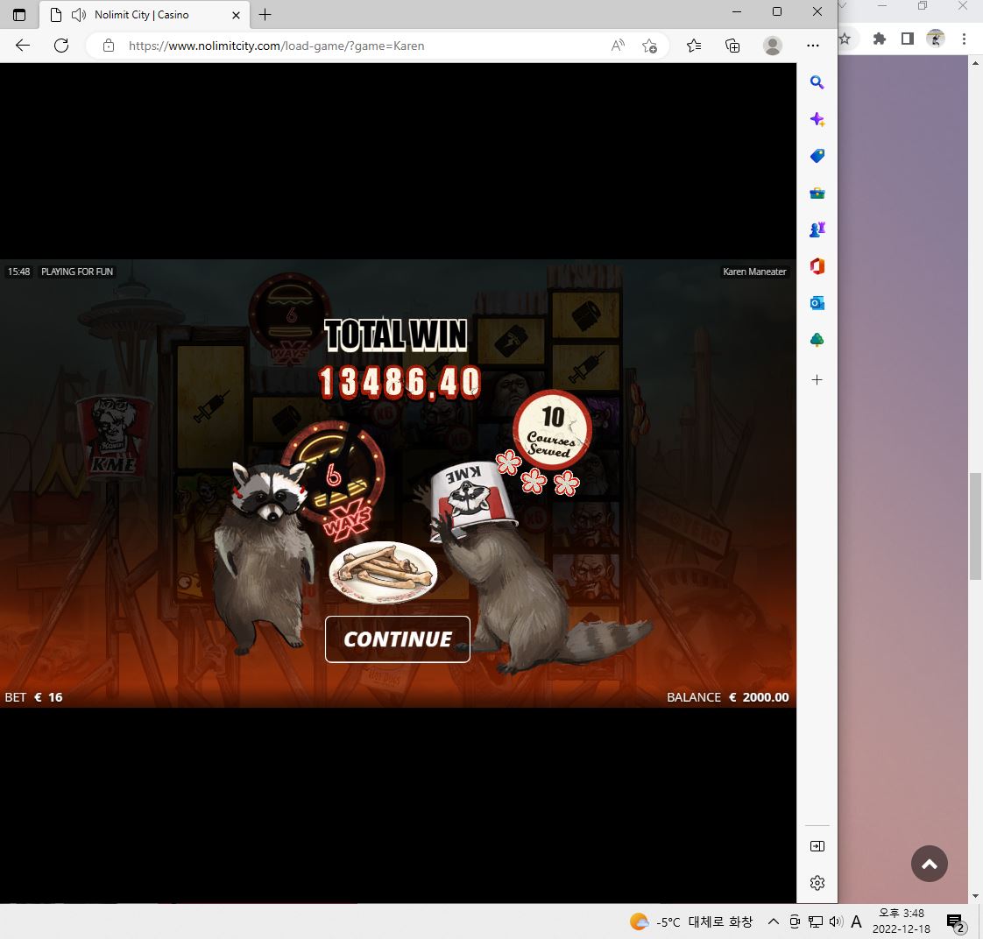
Task: Close the Nolimit City | Casino tab
Action: pyautogui.click(x=236, y=15)
